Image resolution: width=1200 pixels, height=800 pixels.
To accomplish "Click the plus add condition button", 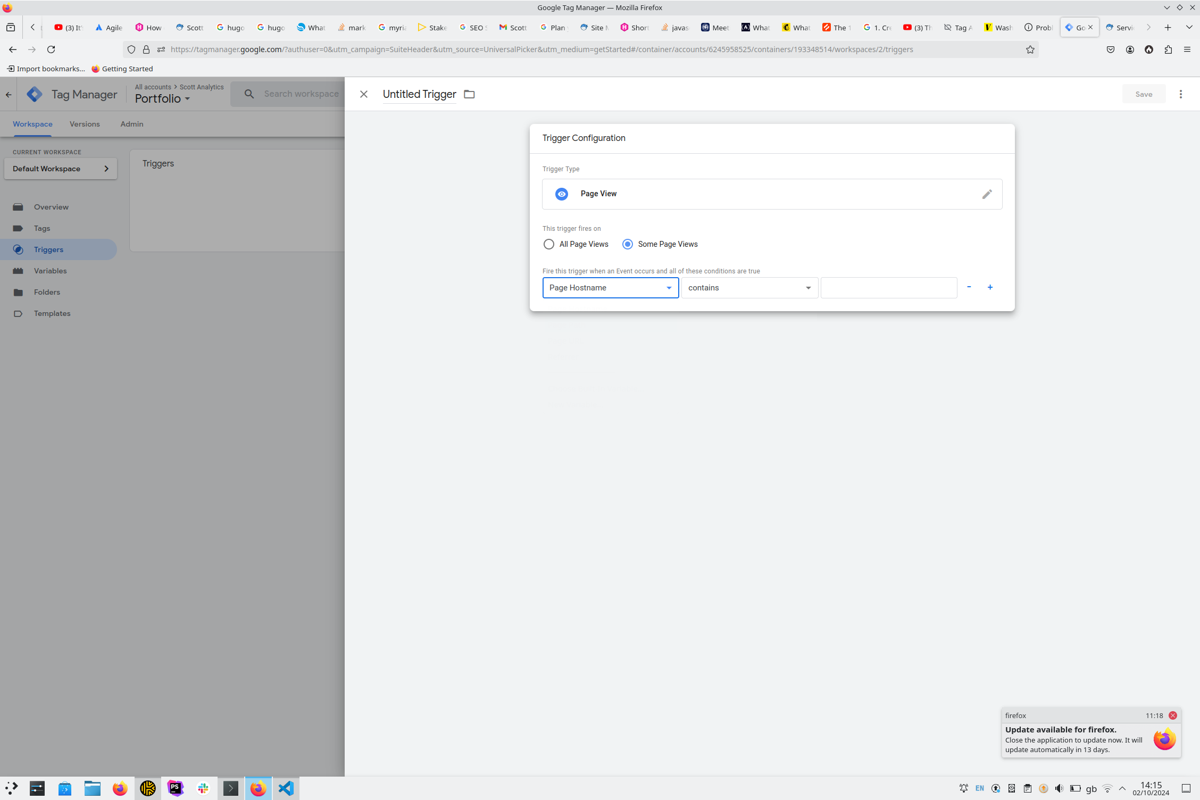I will (990, 287).
